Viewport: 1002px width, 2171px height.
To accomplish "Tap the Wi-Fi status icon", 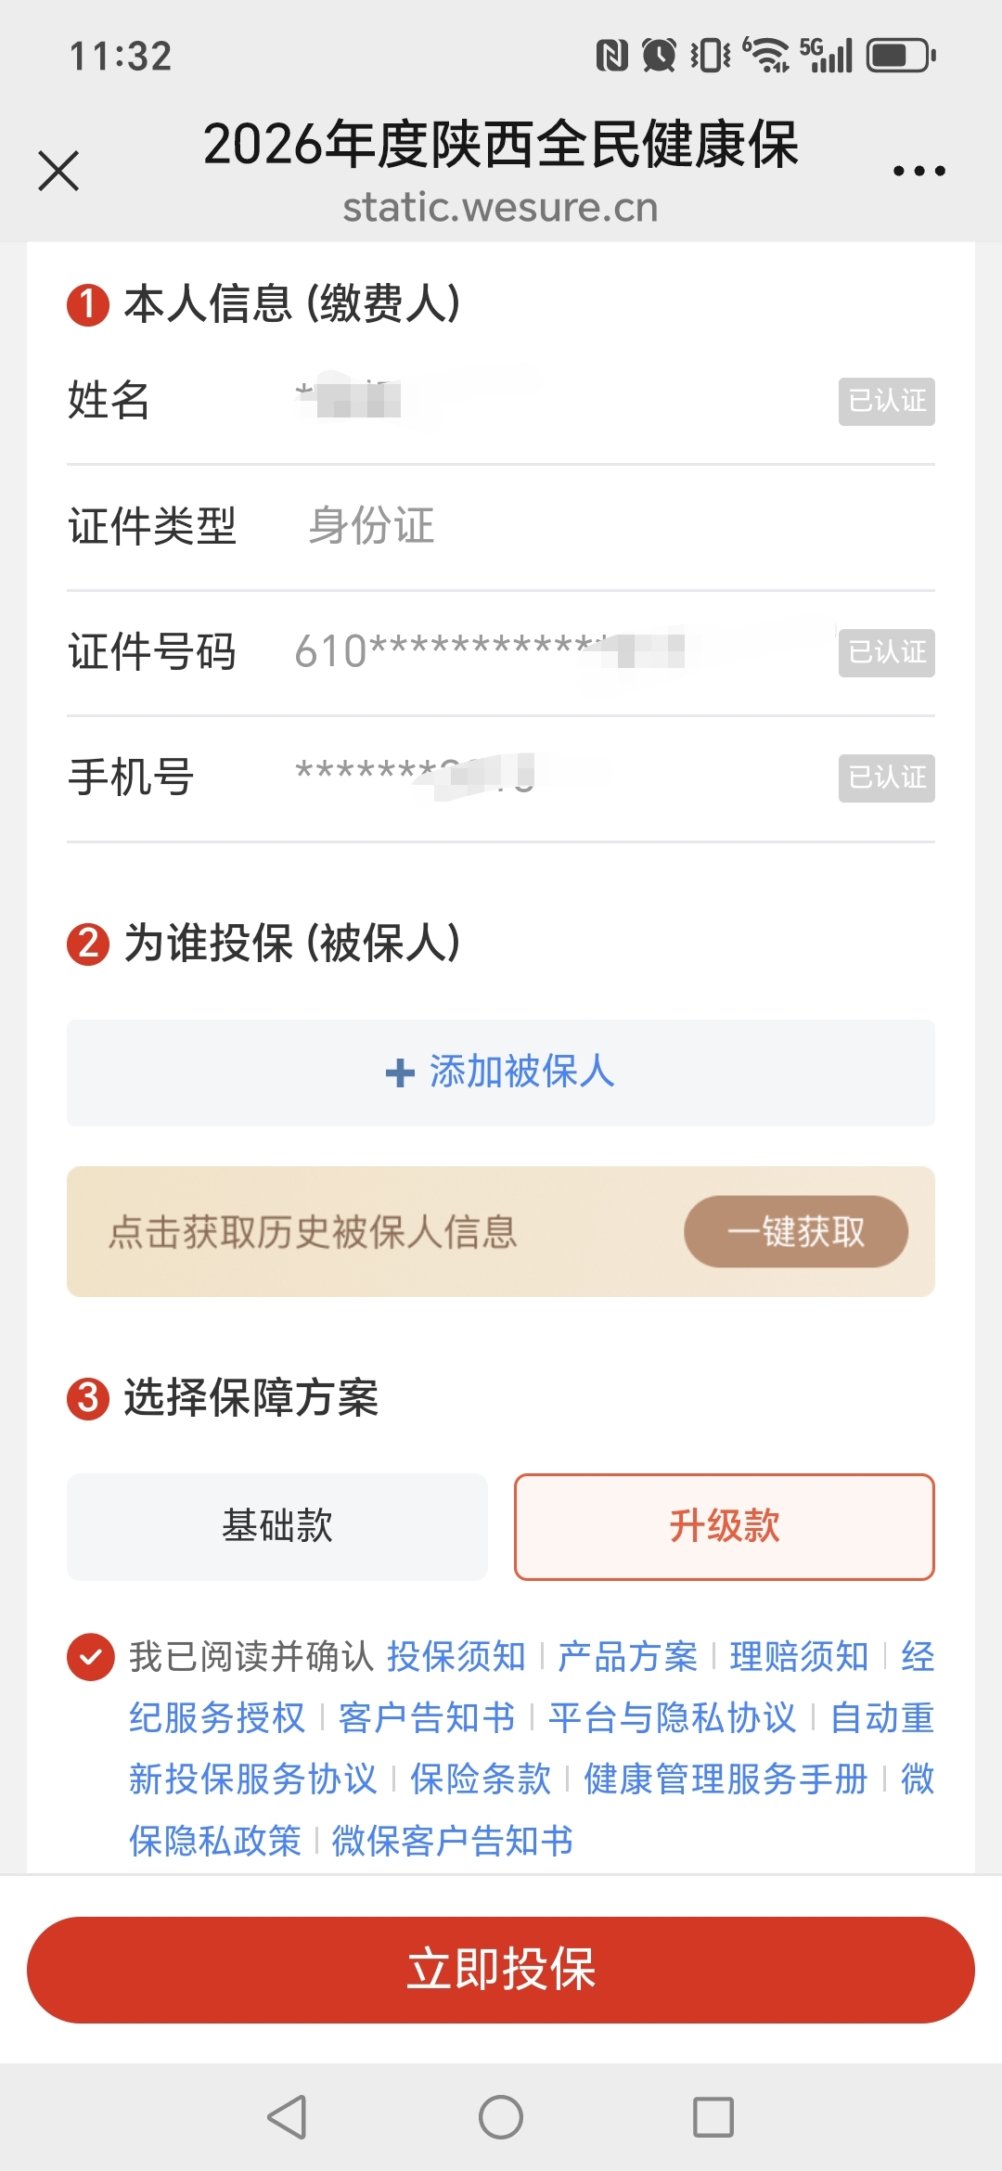I will [766, 56].
